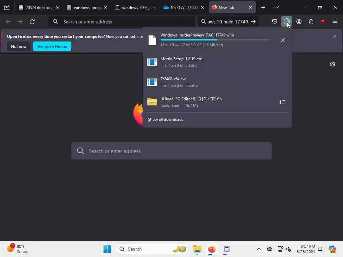The height and width of the screenshot is (257, 343).
Task: Click the OneDrive tray icon
Action: click(270, 249)
